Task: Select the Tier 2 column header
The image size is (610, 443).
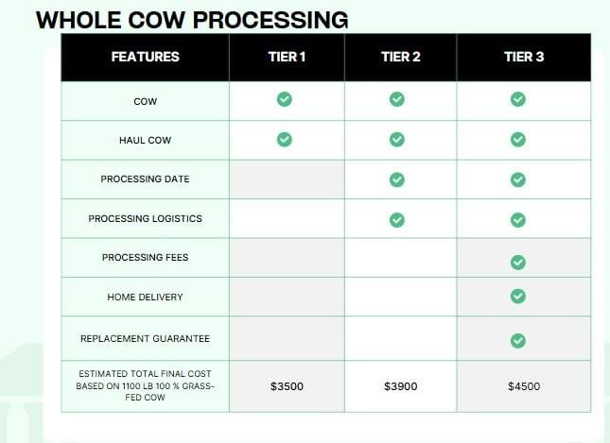Action: pos(401,57)
